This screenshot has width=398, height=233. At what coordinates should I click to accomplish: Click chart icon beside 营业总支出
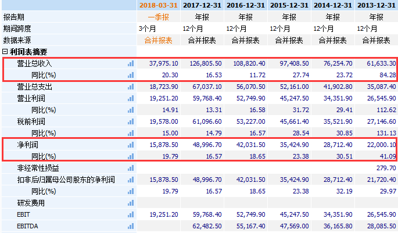point(131,87)
